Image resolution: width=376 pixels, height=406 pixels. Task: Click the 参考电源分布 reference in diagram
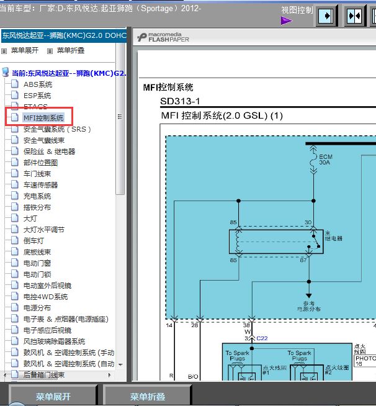tap(309, 306)
